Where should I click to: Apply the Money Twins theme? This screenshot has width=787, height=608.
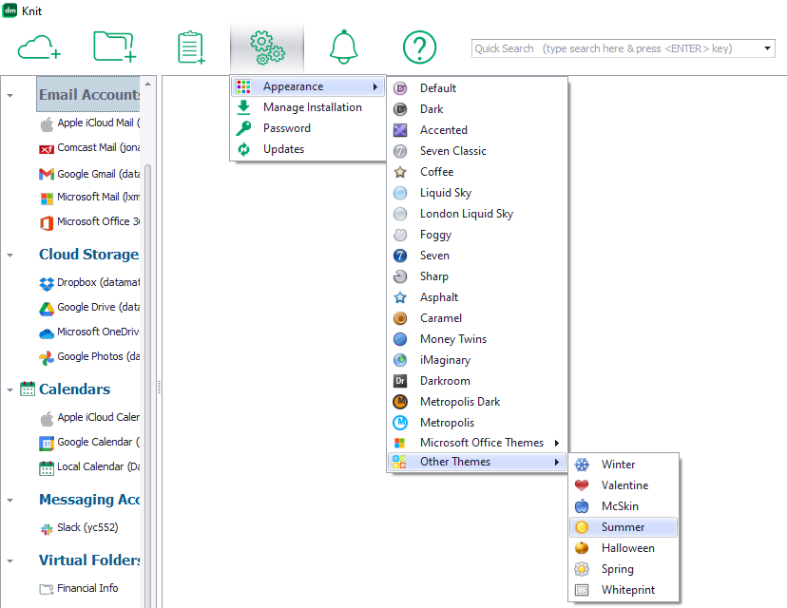coord(476,339)
